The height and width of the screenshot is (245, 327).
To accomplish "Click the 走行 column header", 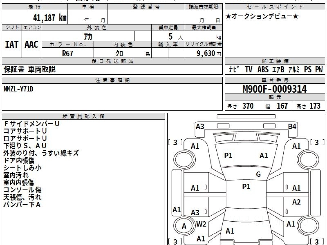I will point(35,7).
